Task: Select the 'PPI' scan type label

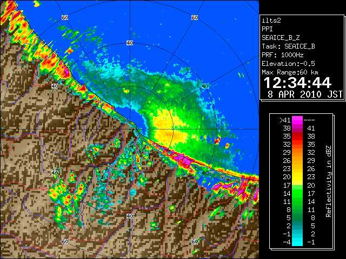Action: [x=267, y=29]
